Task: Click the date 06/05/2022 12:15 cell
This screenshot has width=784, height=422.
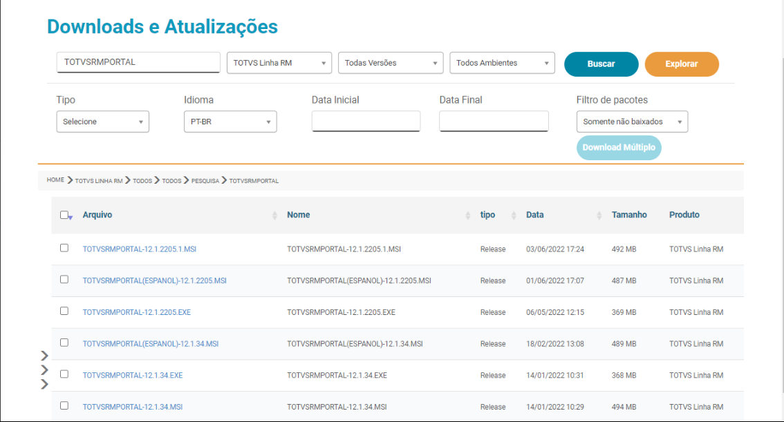Action: (555, 312)
